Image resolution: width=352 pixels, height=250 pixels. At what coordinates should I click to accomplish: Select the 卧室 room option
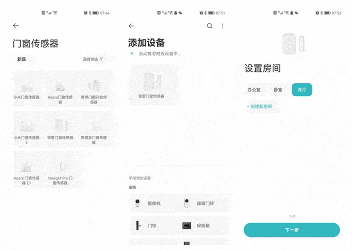(x=278, y=90)
